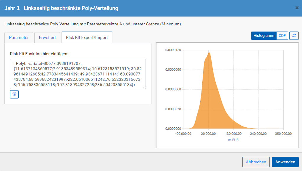The image size is (302, 171).
Task: Click the Risk Kit Funktion hier einfügen label
Action: click(39, 54)
